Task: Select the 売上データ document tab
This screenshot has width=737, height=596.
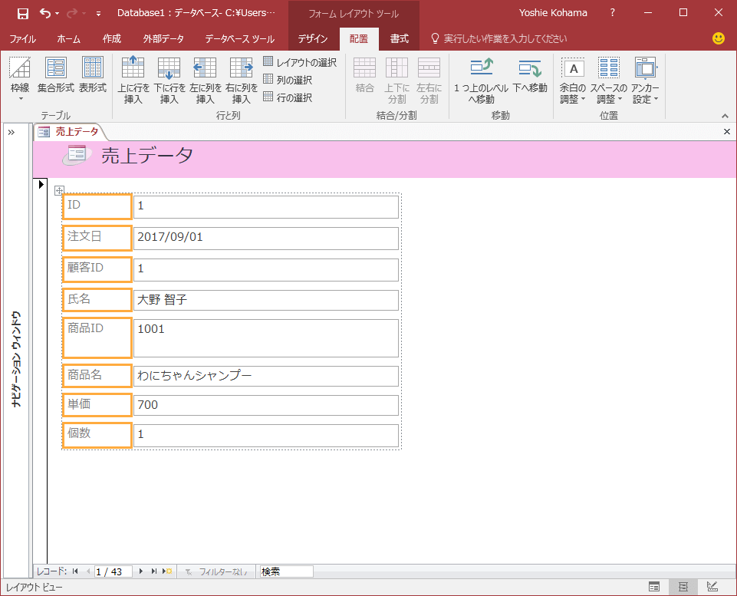Action: tap(71, 132)
